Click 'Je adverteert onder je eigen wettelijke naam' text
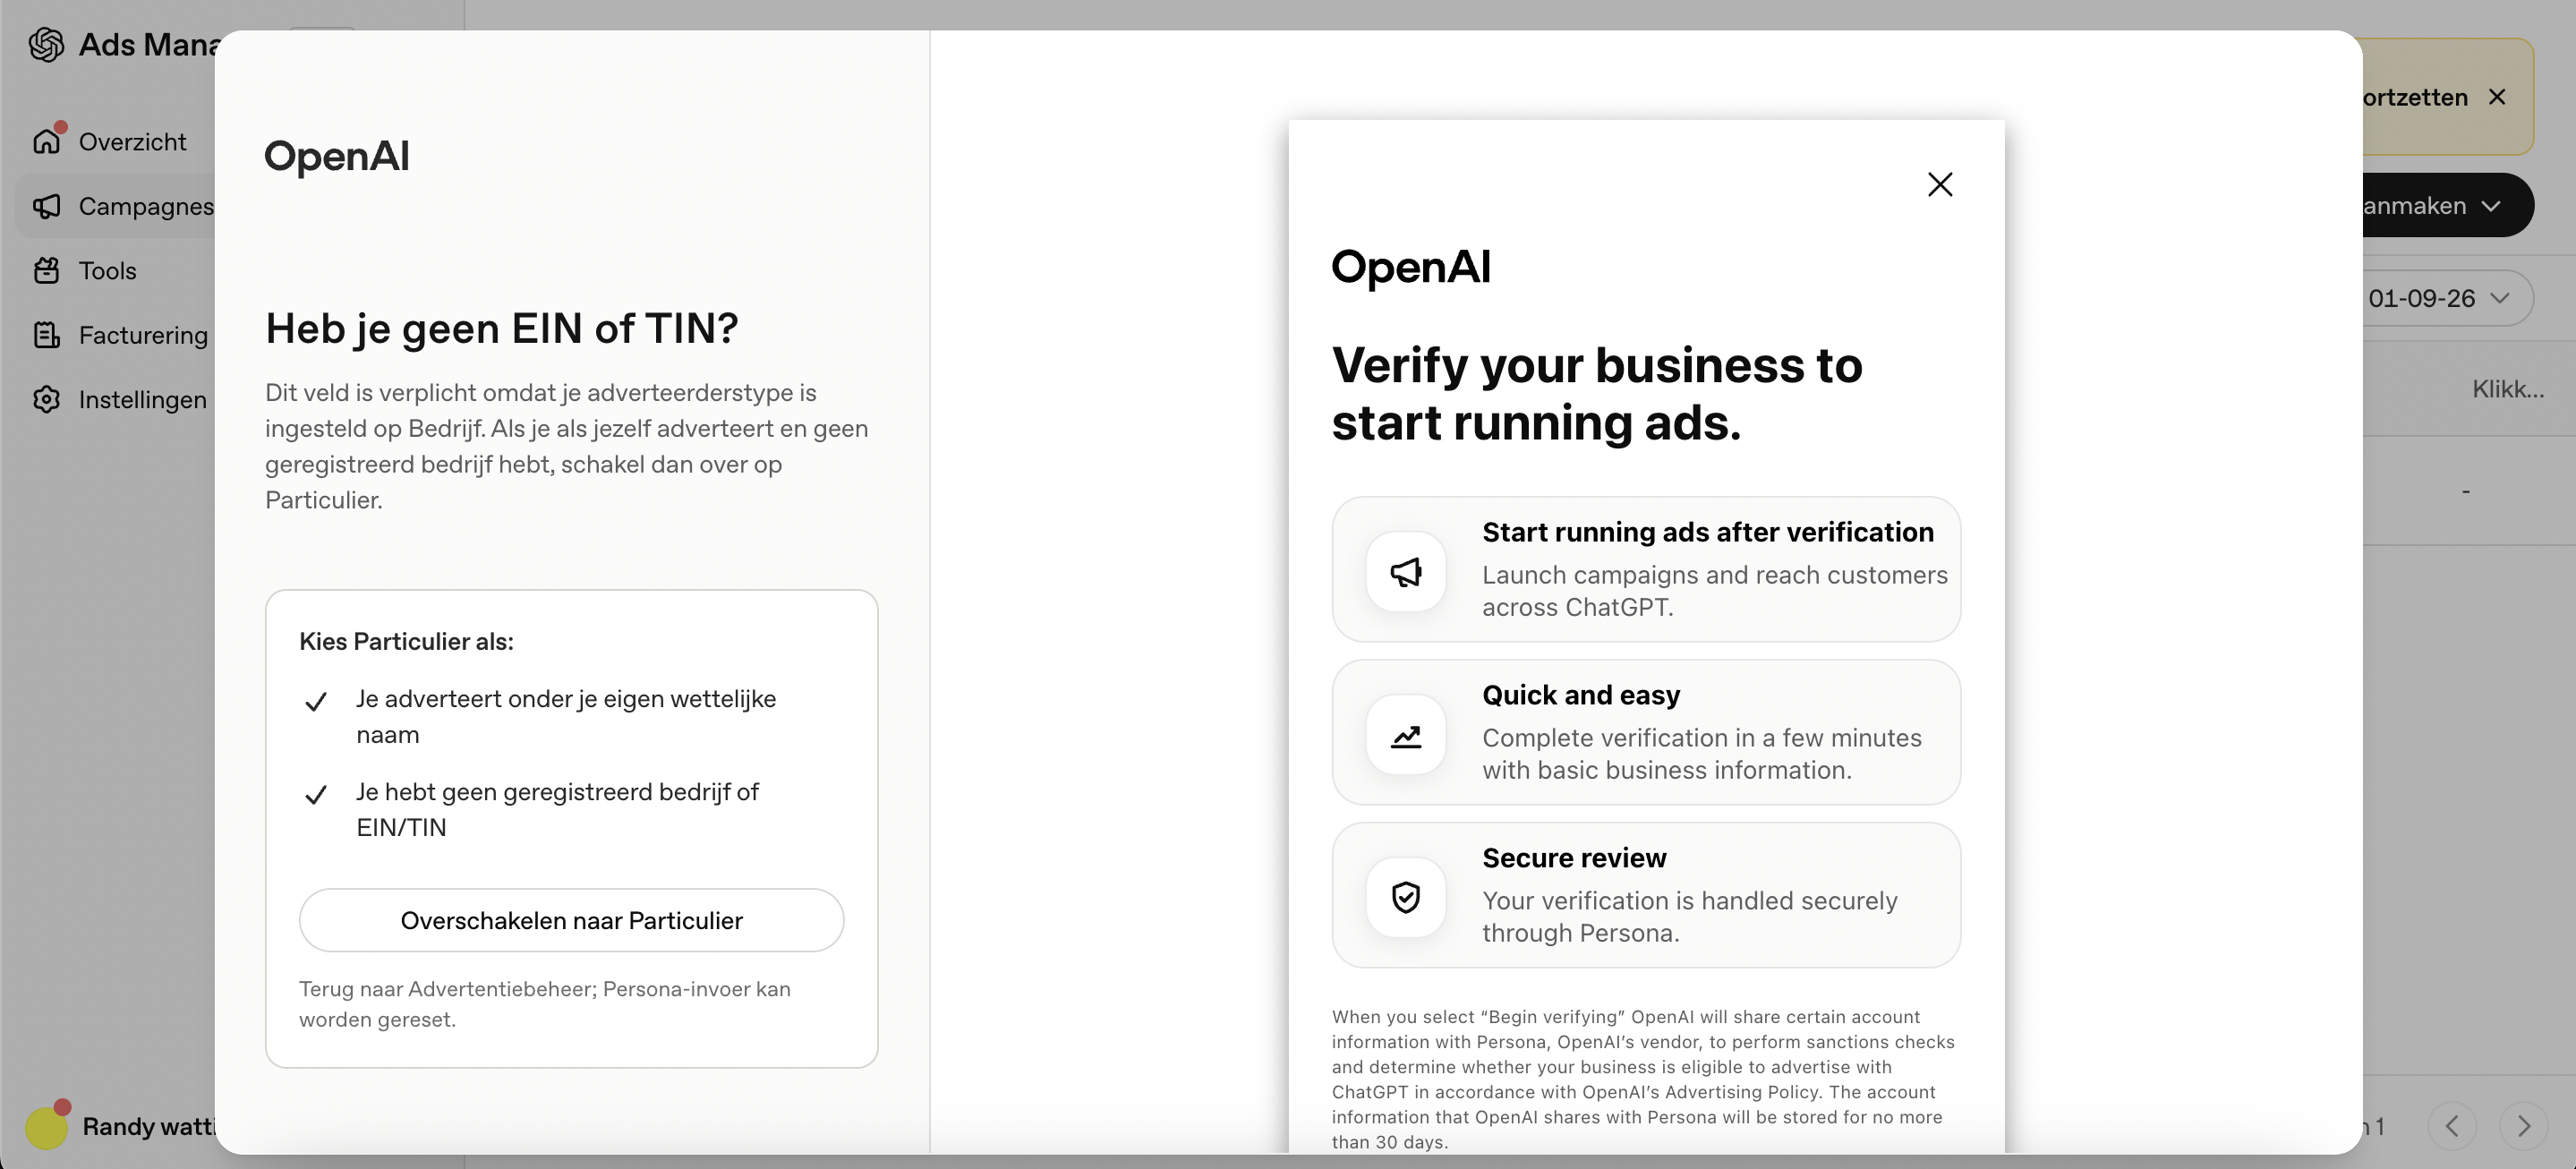This screenshot has width=2576, height=1169. pos(566,717)
